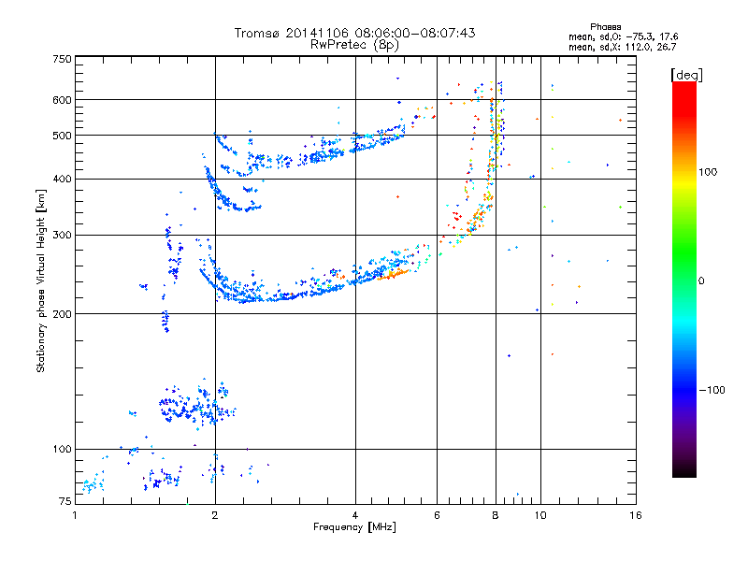Click the x-axis tick label '4'
The height and width of the screenshot is (561, 748).
(355, 515)
